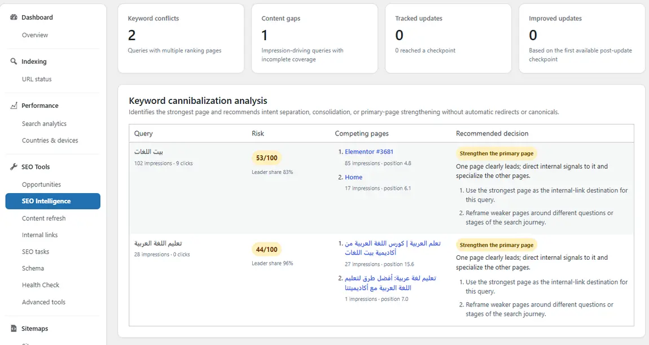Open Advanced tools
649x345 pixels.
pos(44,302)
